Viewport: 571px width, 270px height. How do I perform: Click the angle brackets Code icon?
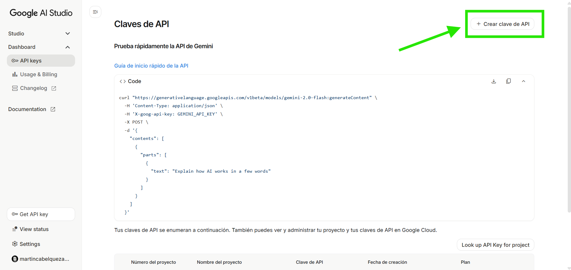[122, 81]
